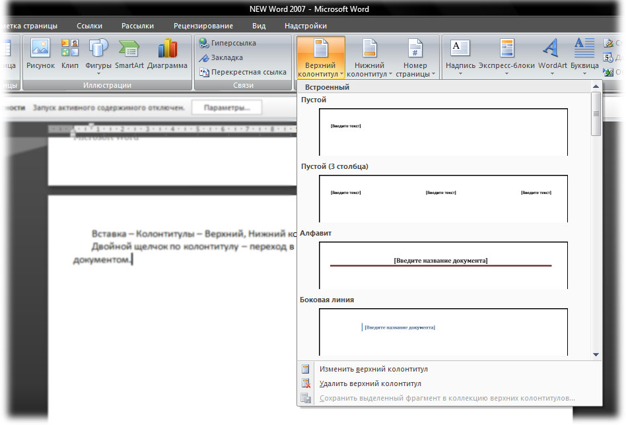
Task: Open the Экспресс-блоки quick parts menu
Action: (506, 56)
